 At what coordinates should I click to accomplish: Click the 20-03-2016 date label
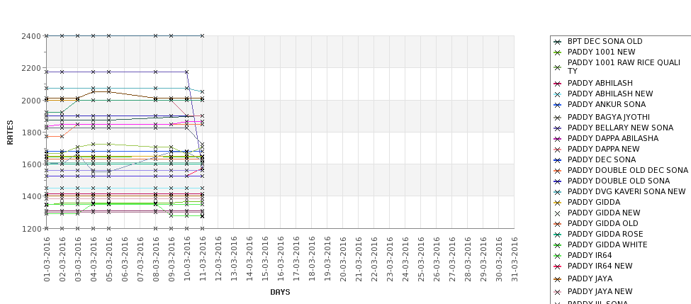click(x=343, y=259)
